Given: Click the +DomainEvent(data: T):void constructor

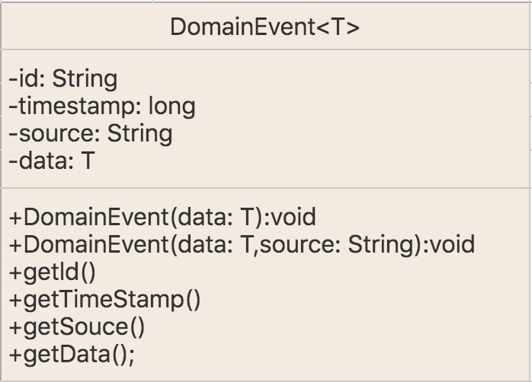Looking at the screenshot, I should tap(162, 218).
